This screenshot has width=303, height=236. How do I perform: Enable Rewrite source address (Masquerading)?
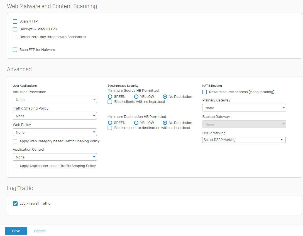tap(205, 92)
